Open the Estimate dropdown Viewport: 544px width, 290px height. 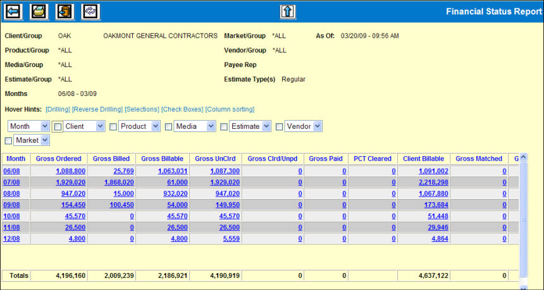pos(250,126)
